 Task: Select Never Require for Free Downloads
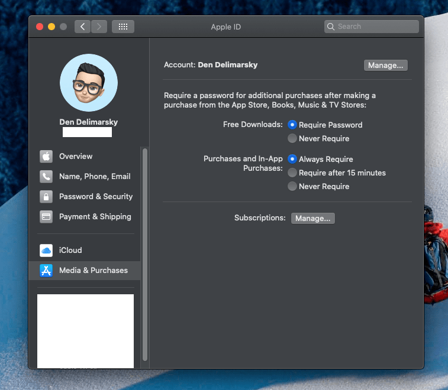click(292, 138)
